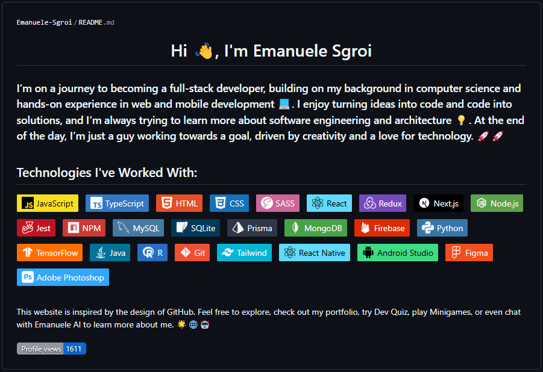Click the Profile views counter badge

pos(51,349)
